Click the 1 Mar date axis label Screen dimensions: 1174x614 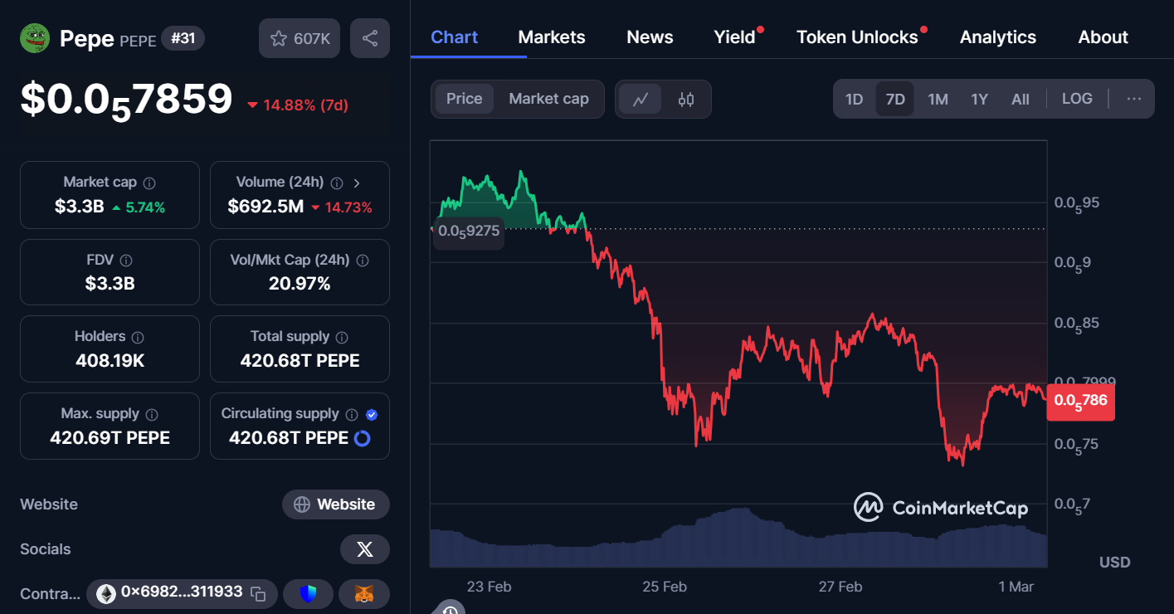pos(1016,587)
